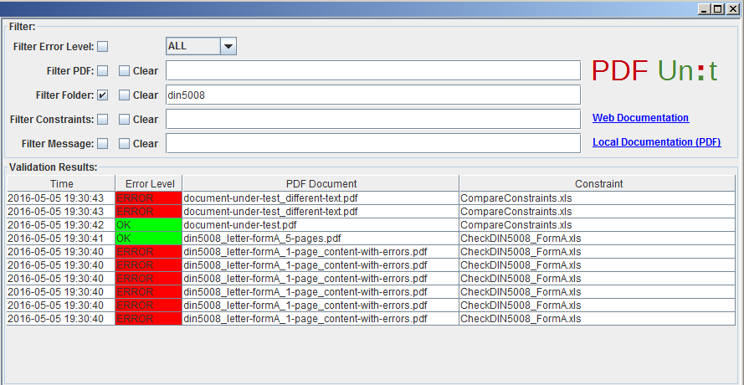Click into the Filter Message text field

click(373, 143)
